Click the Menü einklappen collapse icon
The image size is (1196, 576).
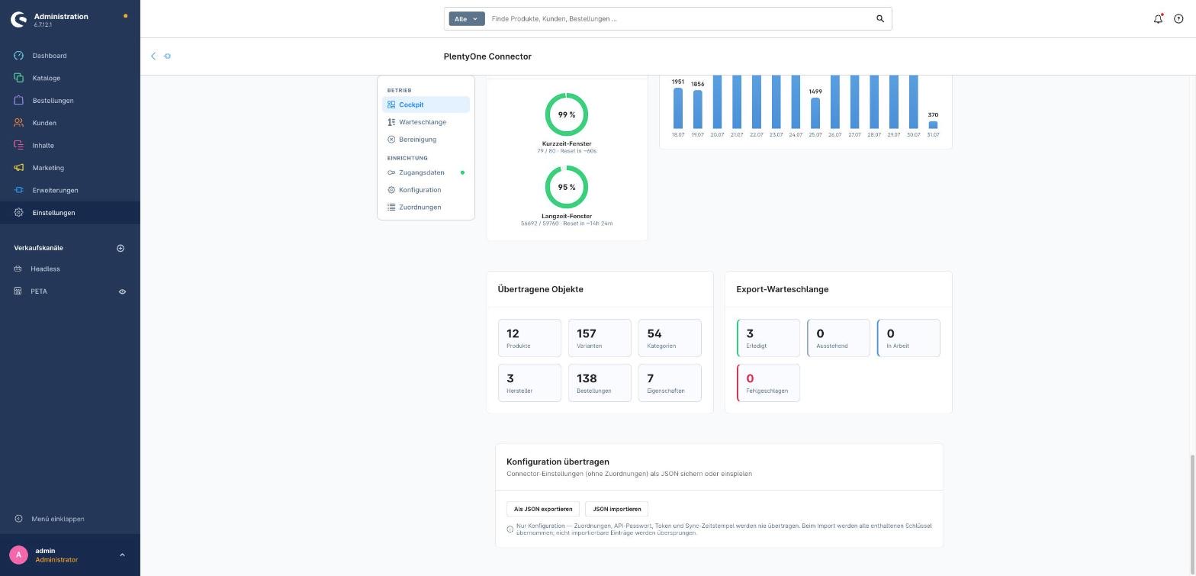[x=19, y=519]
